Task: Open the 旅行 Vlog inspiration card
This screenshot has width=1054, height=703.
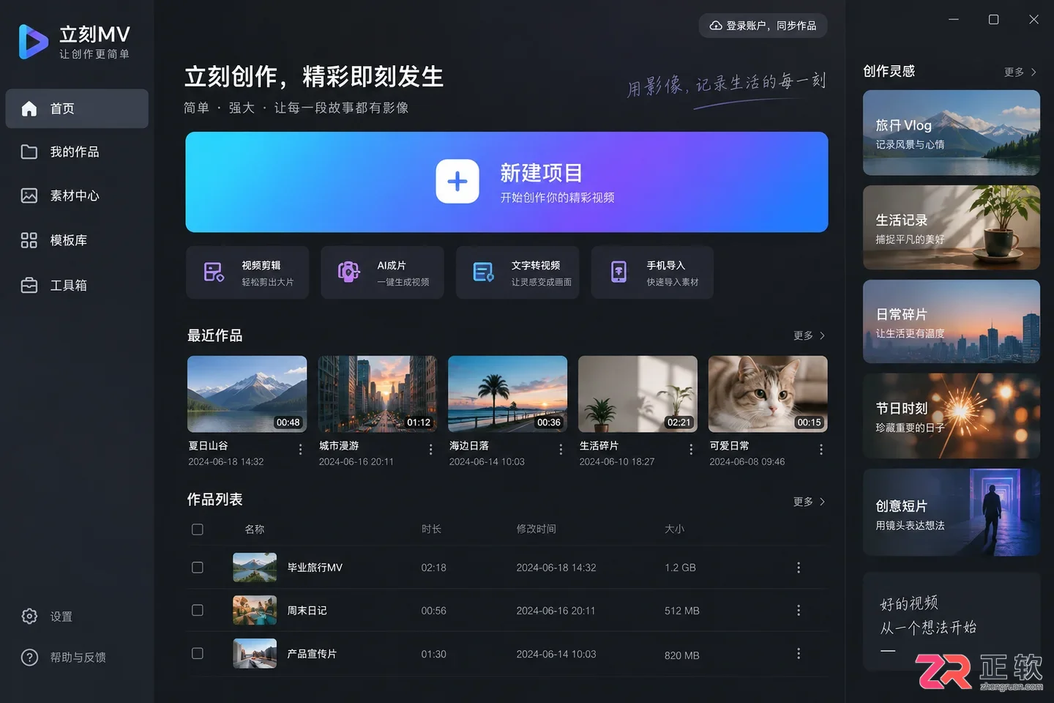Action: point(952,133)
